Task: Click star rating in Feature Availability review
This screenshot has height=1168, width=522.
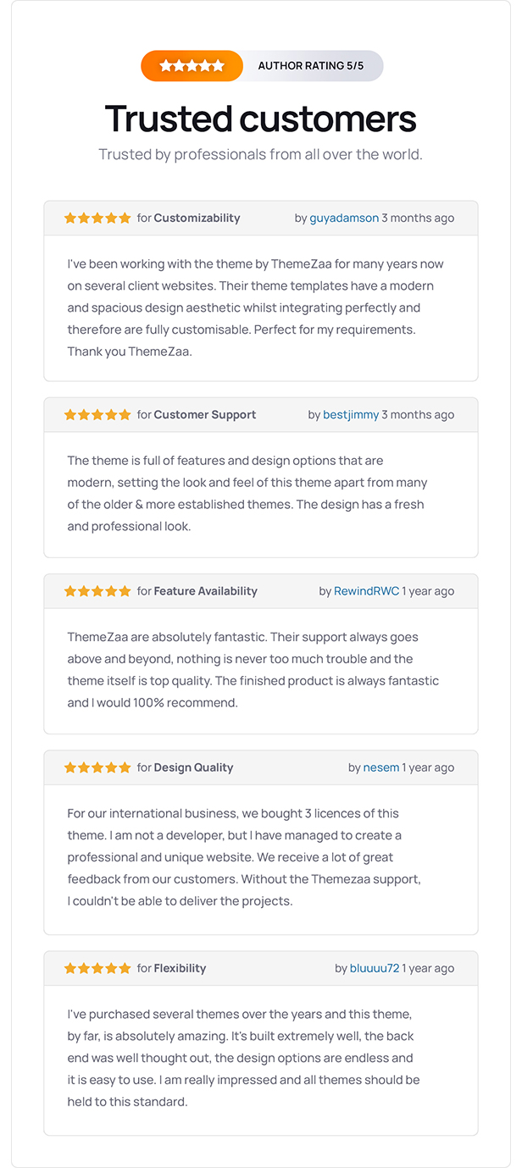Action: pyautogui.click(x=97, y=591)
